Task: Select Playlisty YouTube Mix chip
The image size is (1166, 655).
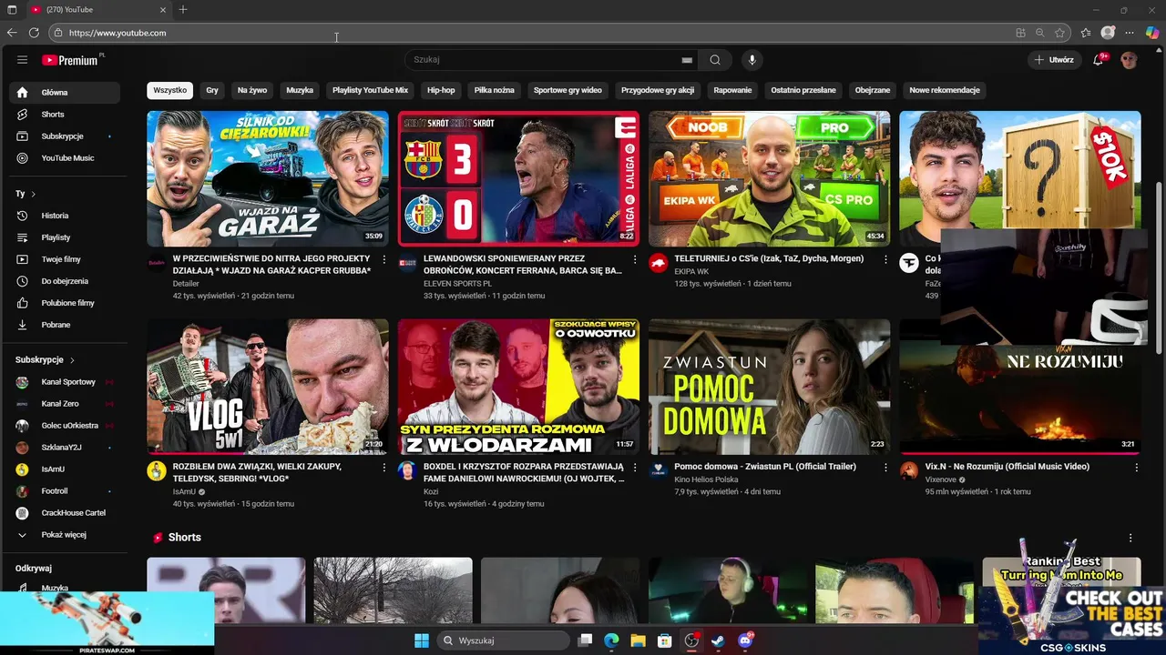Action: coord(370,90)
